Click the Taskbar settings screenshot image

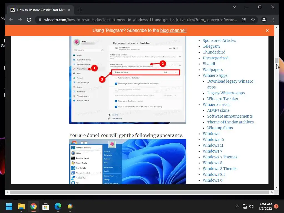[128, 80]
